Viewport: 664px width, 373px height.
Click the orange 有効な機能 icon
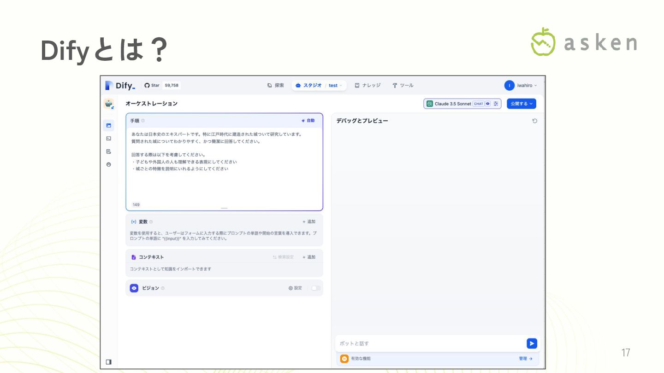[x=344, y=358]
